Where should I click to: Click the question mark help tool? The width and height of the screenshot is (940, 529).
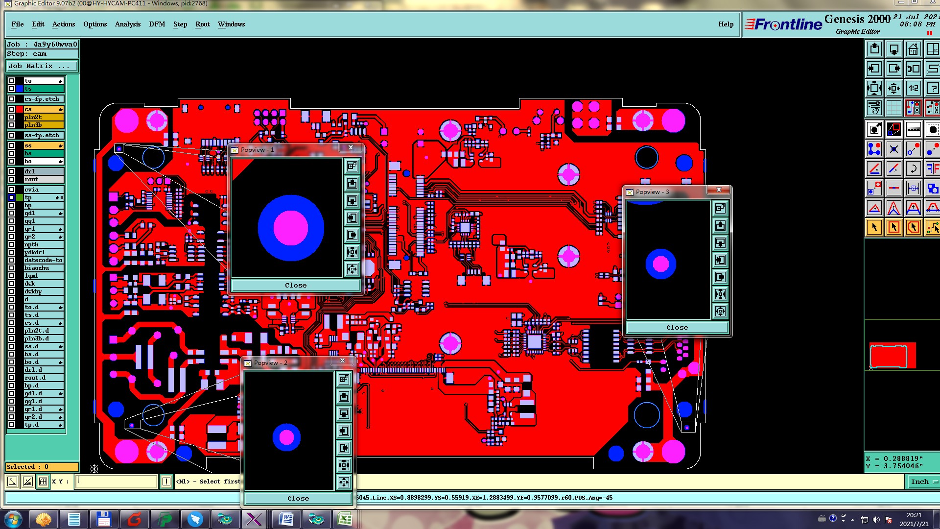click(x=932, y=89)
